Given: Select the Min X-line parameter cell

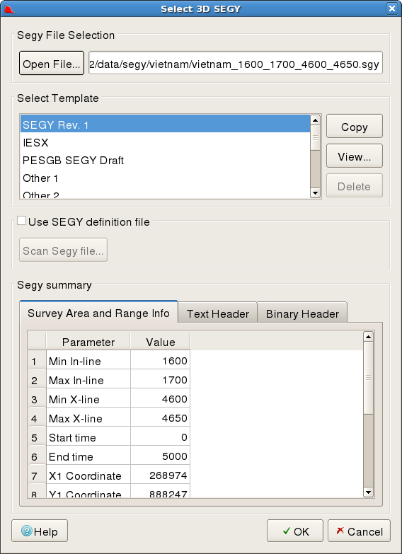Looking at the screenshot, I should 88,399.
